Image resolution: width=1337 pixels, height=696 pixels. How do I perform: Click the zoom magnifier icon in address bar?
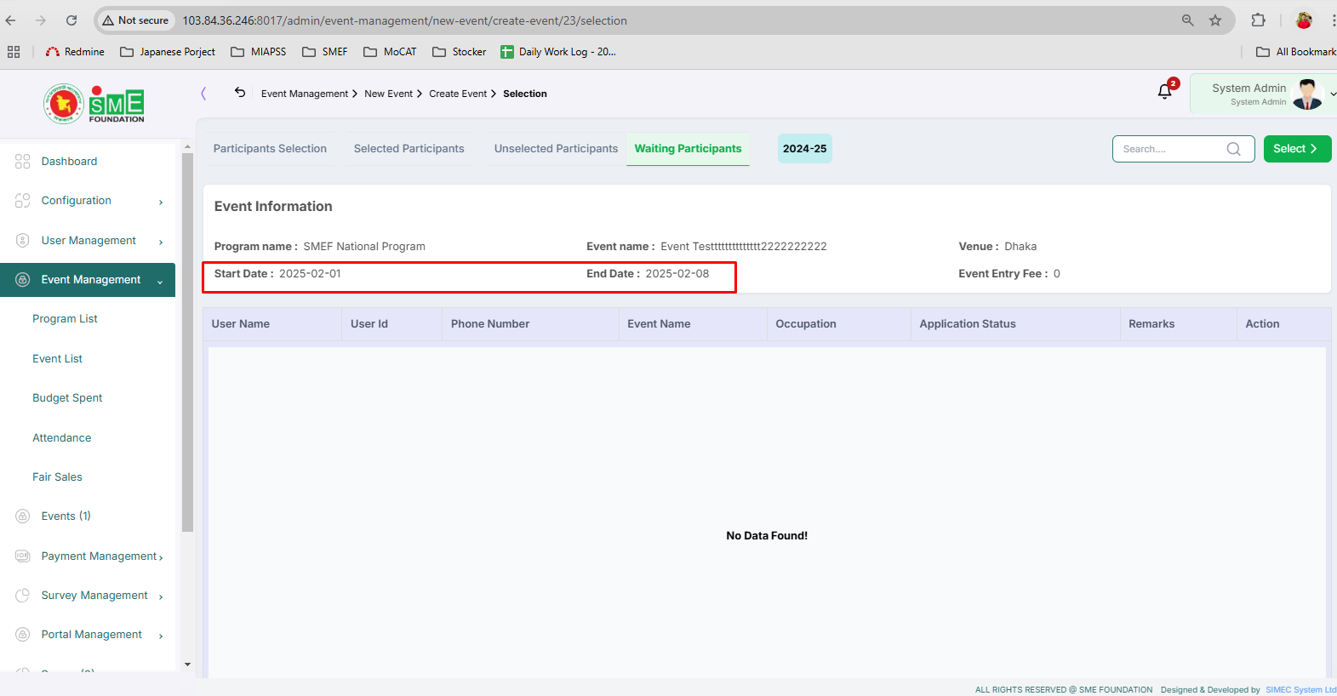(x=1187, y=20)
